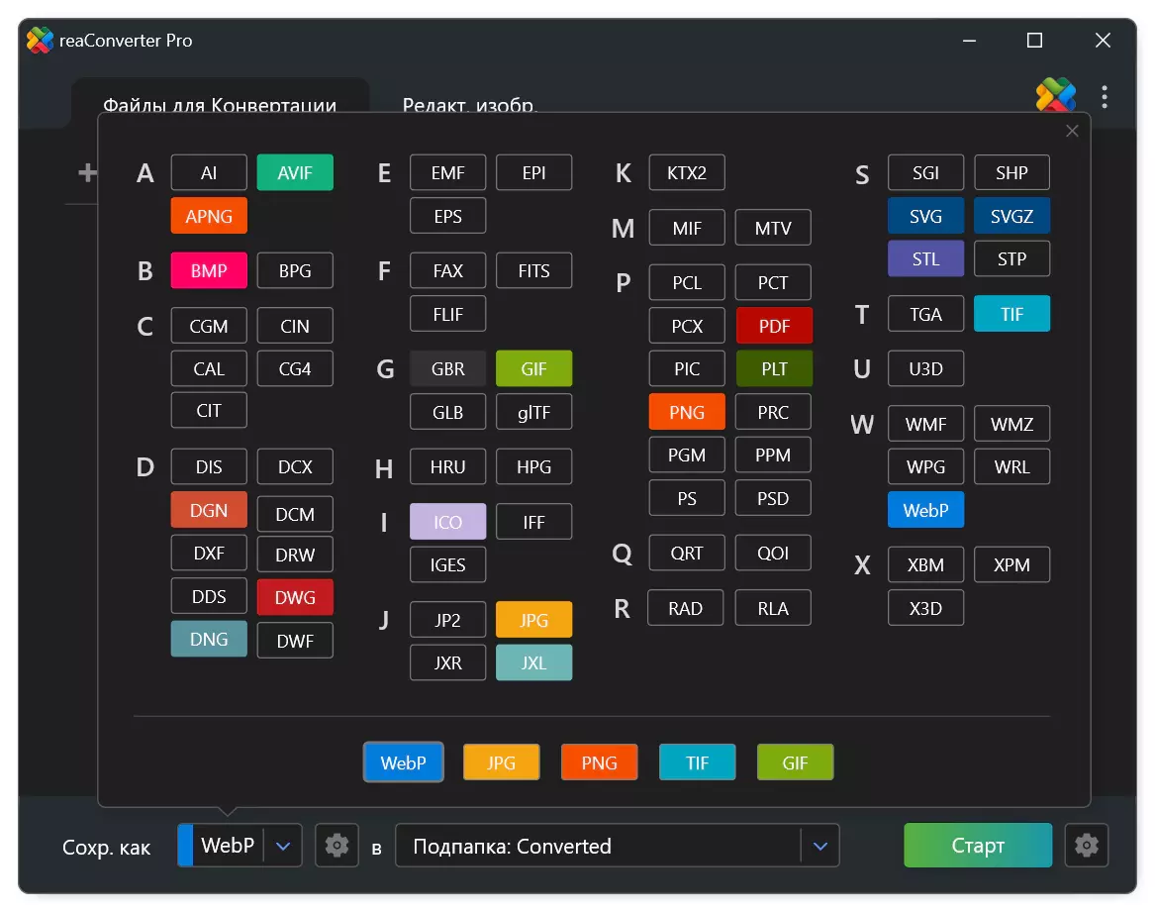Screen dimensions: 1155x912
Task: Pick the DWG format tile
Action: pos(295,597)
